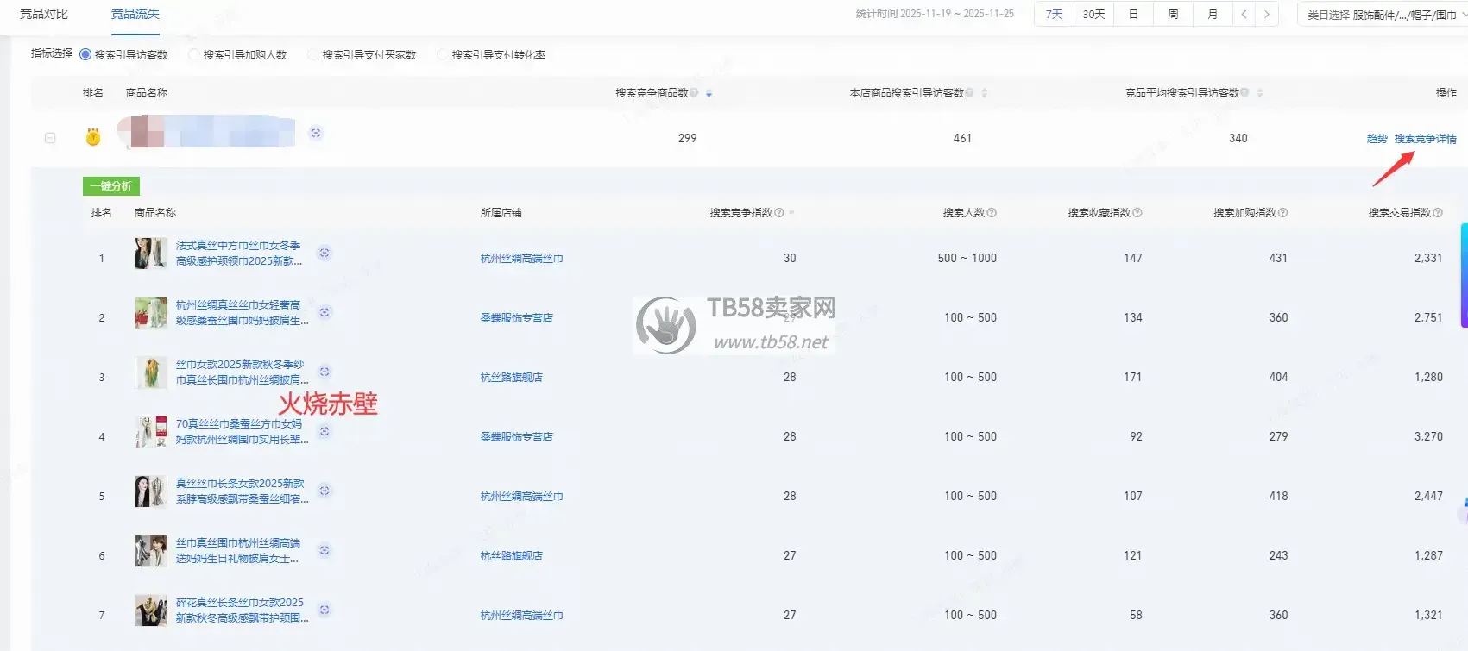Open product 70真丝丝巾桑蚕丝方巾女妈 link
The width and height of the screenshot is (1468, 651).
pyautogui.click(x=242, y=432)
